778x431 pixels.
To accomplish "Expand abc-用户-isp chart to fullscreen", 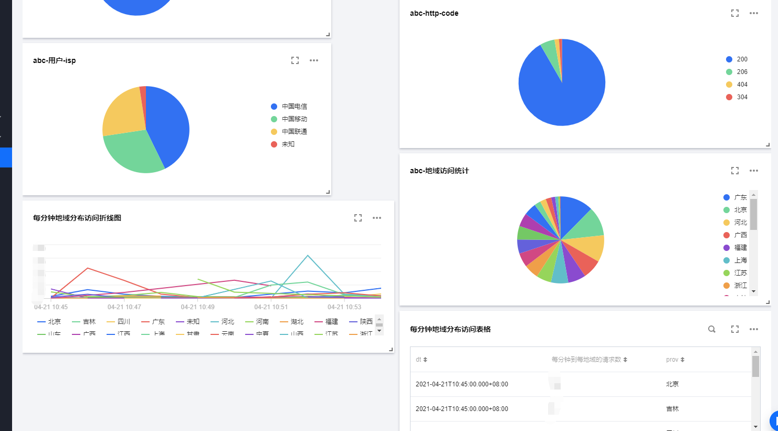I will point(295,60).
